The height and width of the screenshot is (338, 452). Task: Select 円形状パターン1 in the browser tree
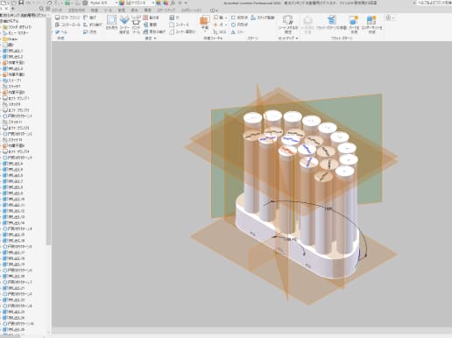tap(18, 116)
